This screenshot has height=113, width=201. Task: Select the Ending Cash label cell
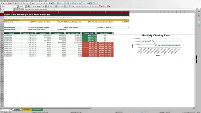click(x=13, y=22)
